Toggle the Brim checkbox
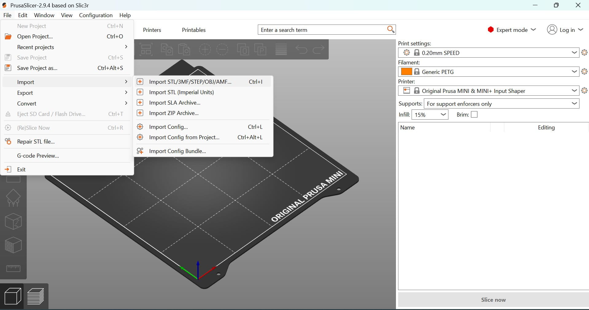 point(474,114)
